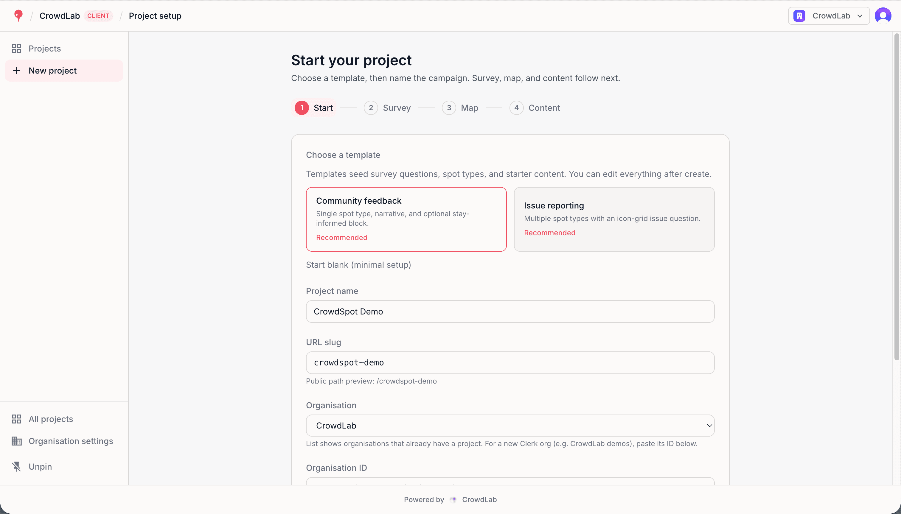Open the Projects grid icon in sidebar
Screen dimensions: 901x514
(17, 48)
